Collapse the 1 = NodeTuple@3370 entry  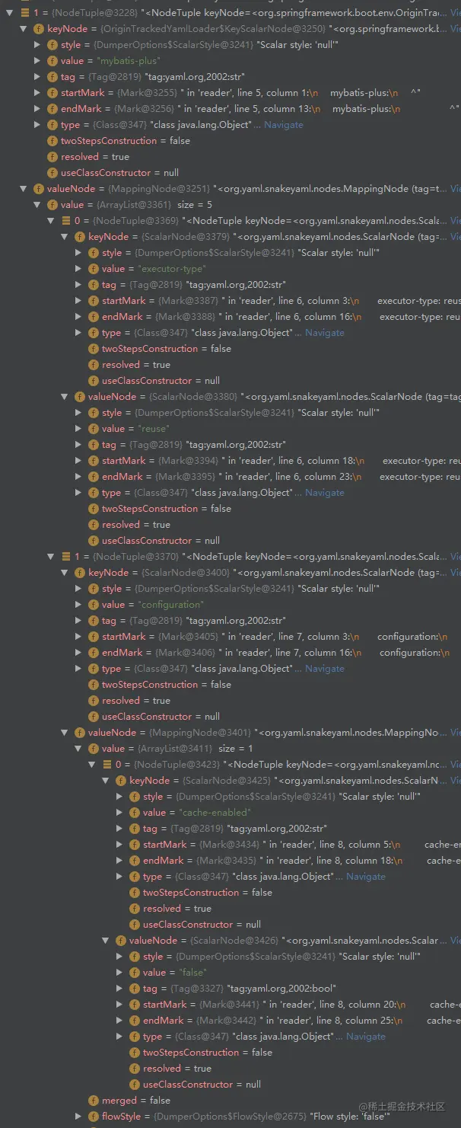tap(51, 557)
